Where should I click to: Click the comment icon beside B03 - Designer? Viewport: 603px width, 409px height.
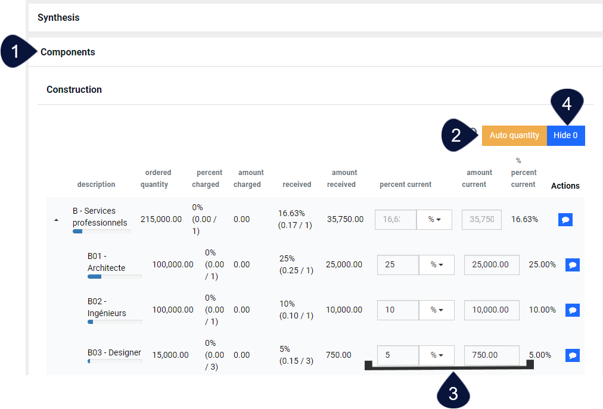pyautogui.click(x=572, y=355)
